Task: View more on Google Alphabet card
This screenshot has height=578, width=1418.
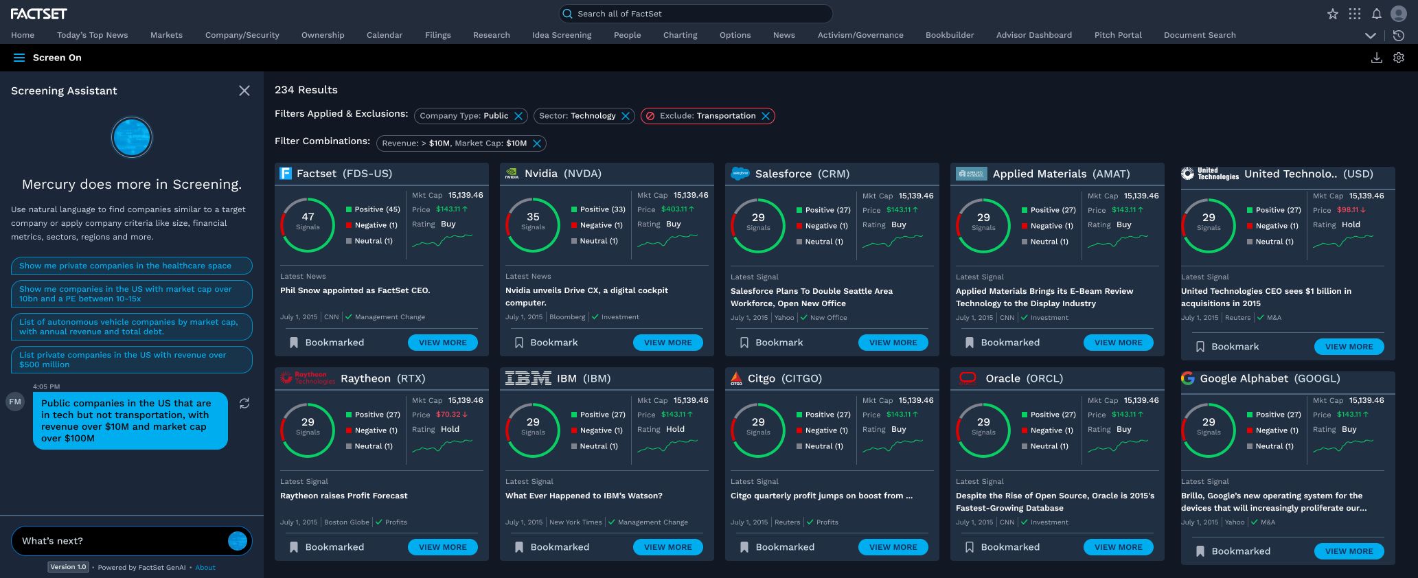Action: (x=1349, y=551)
